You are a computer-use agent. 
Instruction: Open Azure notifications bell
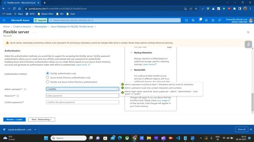pos(200,20)
